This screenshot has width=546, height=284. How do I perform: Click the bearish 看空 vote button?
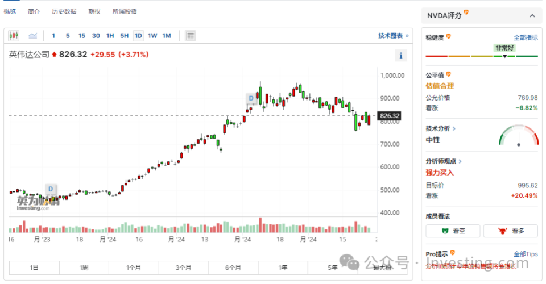tap(453, 231)
